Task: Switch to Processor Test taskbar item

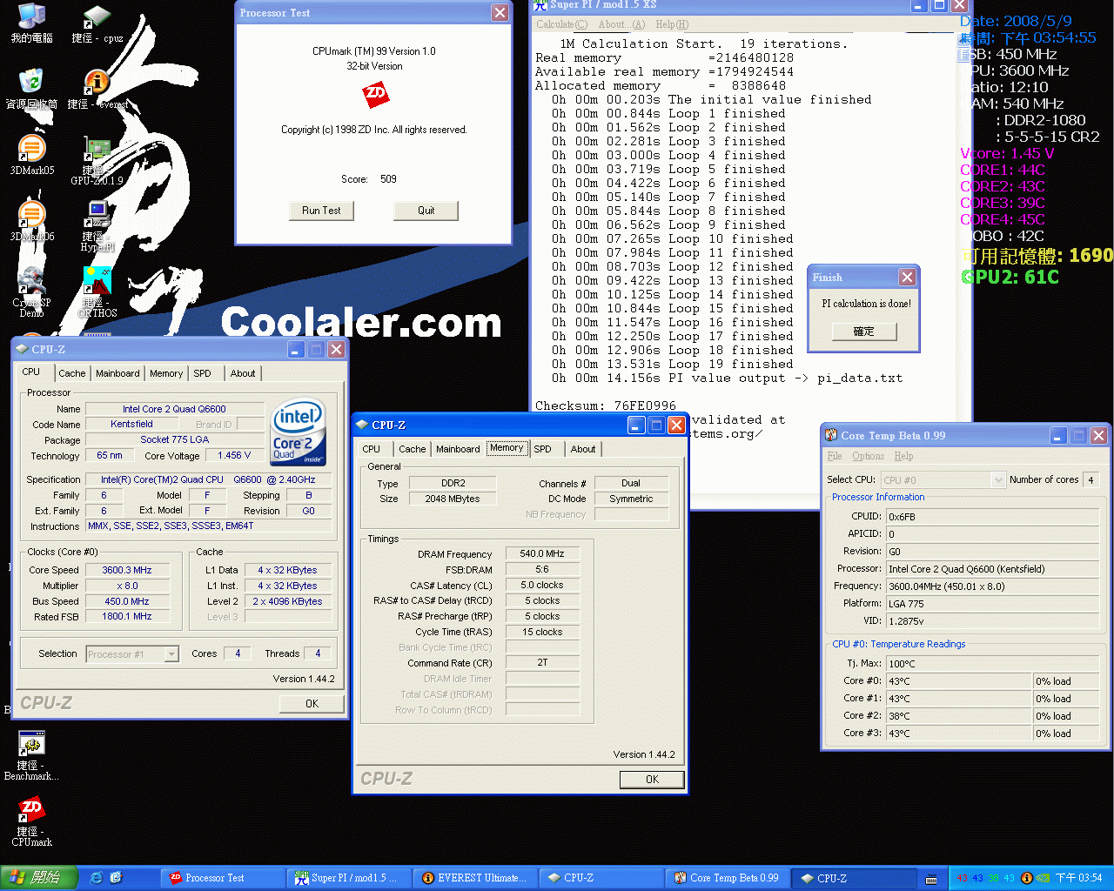Action: point(225,878)
